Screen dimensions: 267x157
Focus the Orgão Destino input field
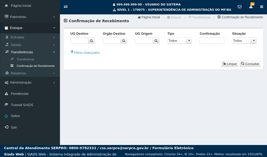pos(112,40)
